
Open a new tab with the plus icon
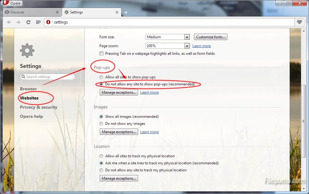pos(126,13)
